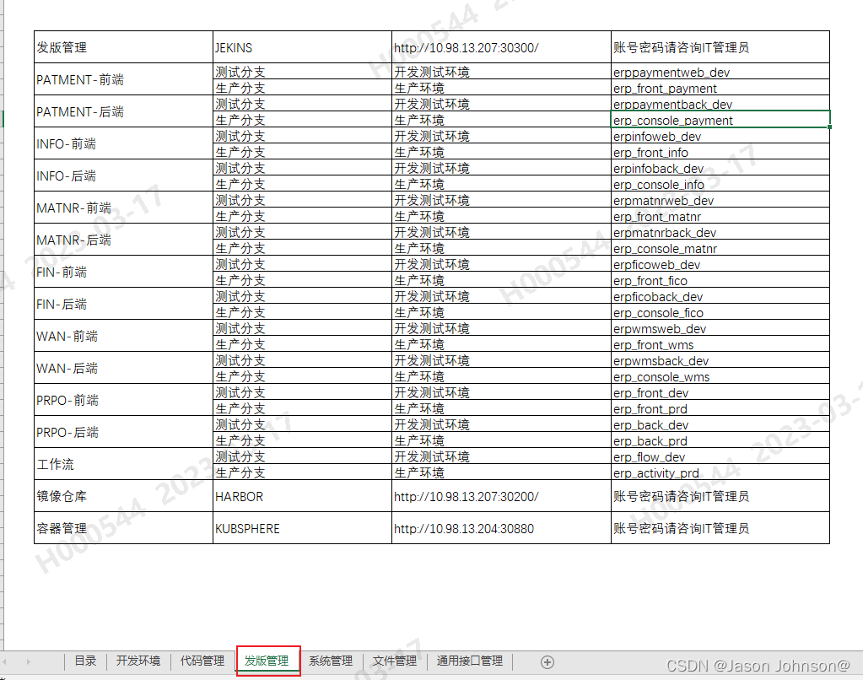Select the selected cell erp_console_payment
This screenshot has width=863, height=680.
720,120
